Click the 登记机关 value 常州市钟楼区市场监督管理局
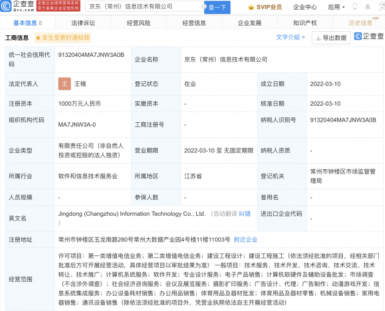This screenshot has height=311, width=385. (343, 176)
